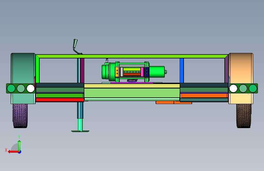The width and height of the screenshot is (264, 171).
Task: Select the yellow center deck strip
Action: point(132,86)
